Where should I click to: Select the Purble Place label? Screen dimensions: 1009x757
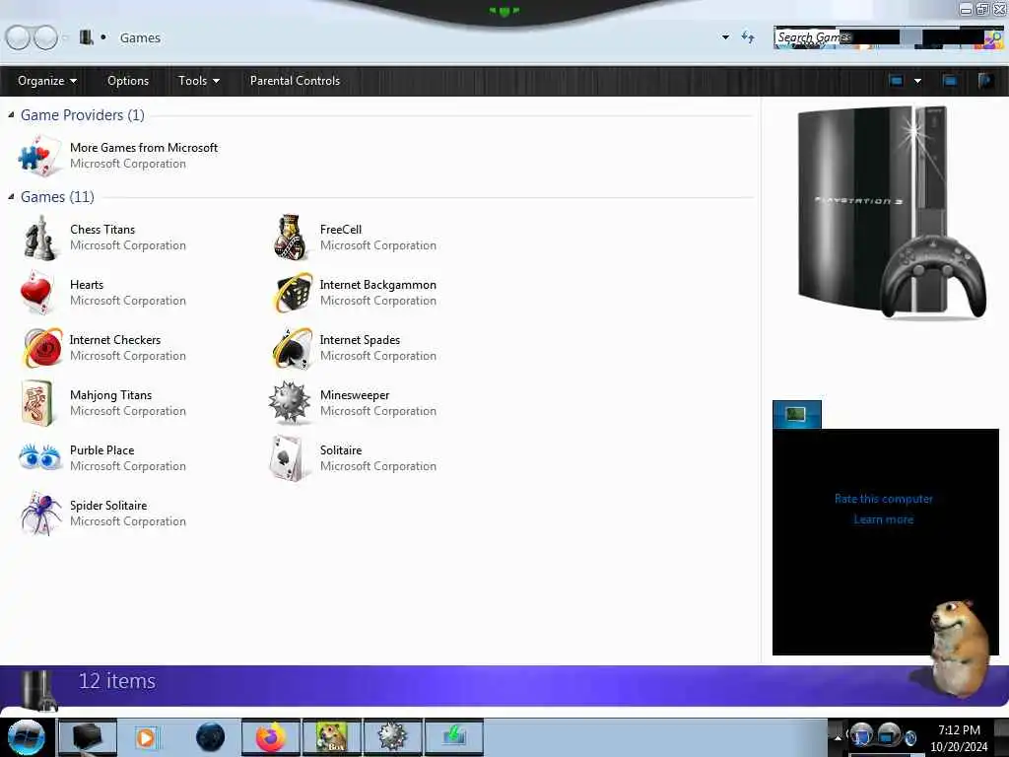pos(102,449)
